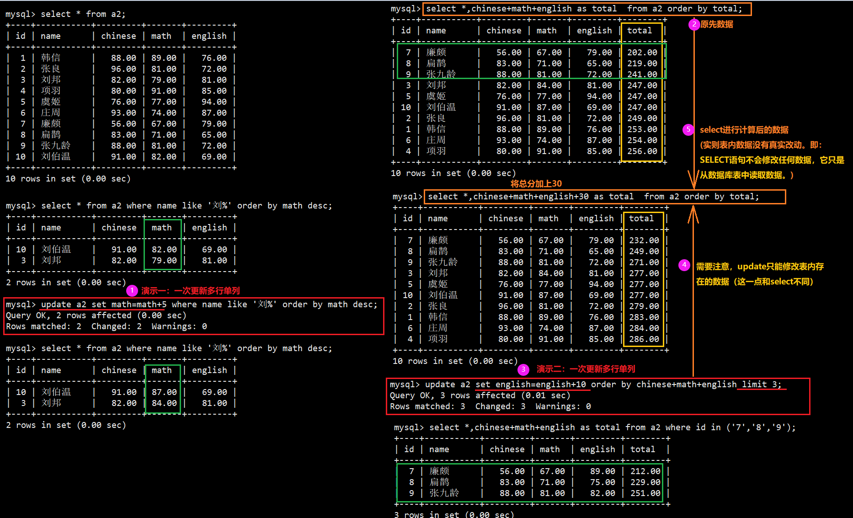Click the 'total' column header above 232.00

coord(641,219)
